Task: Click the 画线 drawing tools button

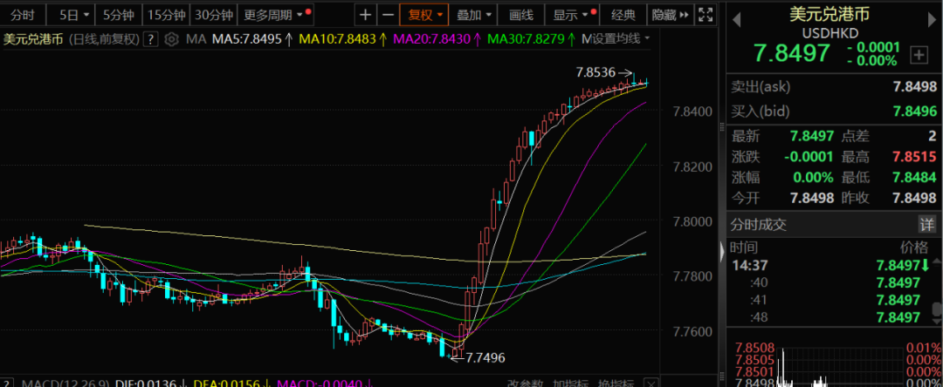Action: (x=520, y=15)
